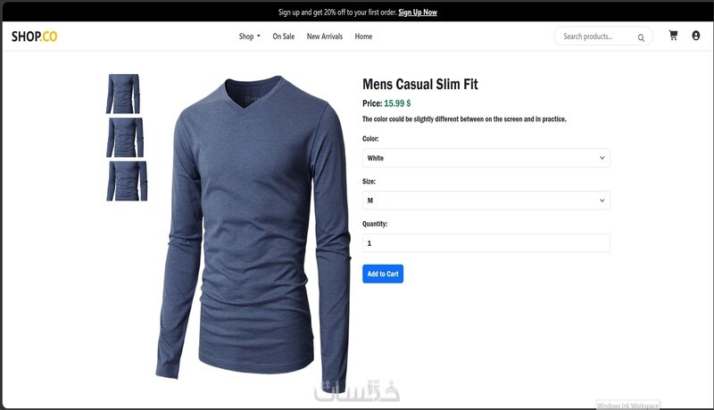Image resolution: width=714 pixels, height=410 pixels.
Task: Click the Add to Cart button
Action: click(383, 274)
